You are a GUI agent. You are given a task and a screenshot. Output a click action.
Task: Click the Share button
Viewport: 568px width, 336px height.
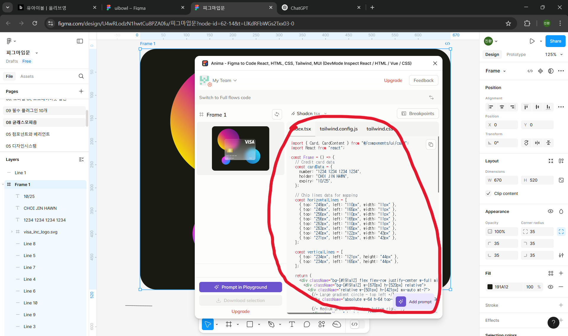[x=555, y=41]
